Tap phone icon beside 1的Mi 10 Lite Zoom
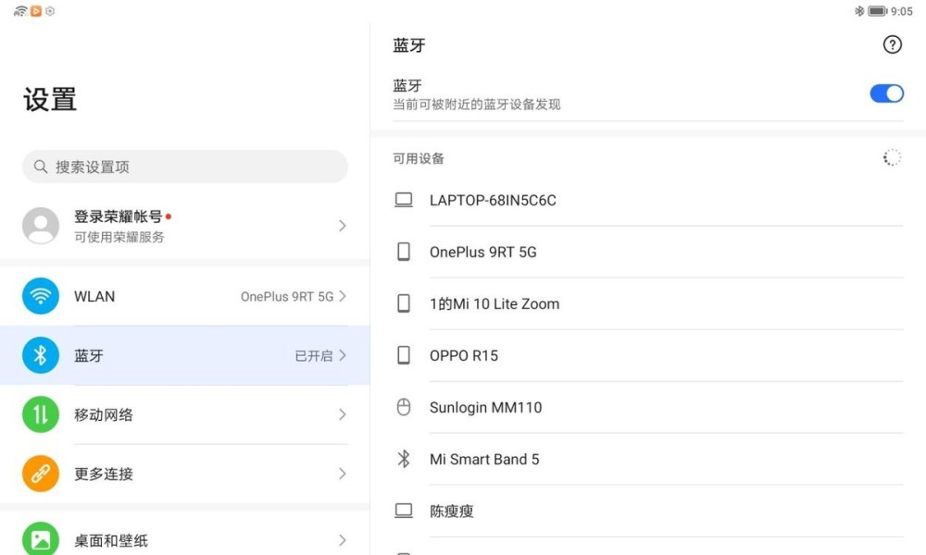 coord(404,303)
